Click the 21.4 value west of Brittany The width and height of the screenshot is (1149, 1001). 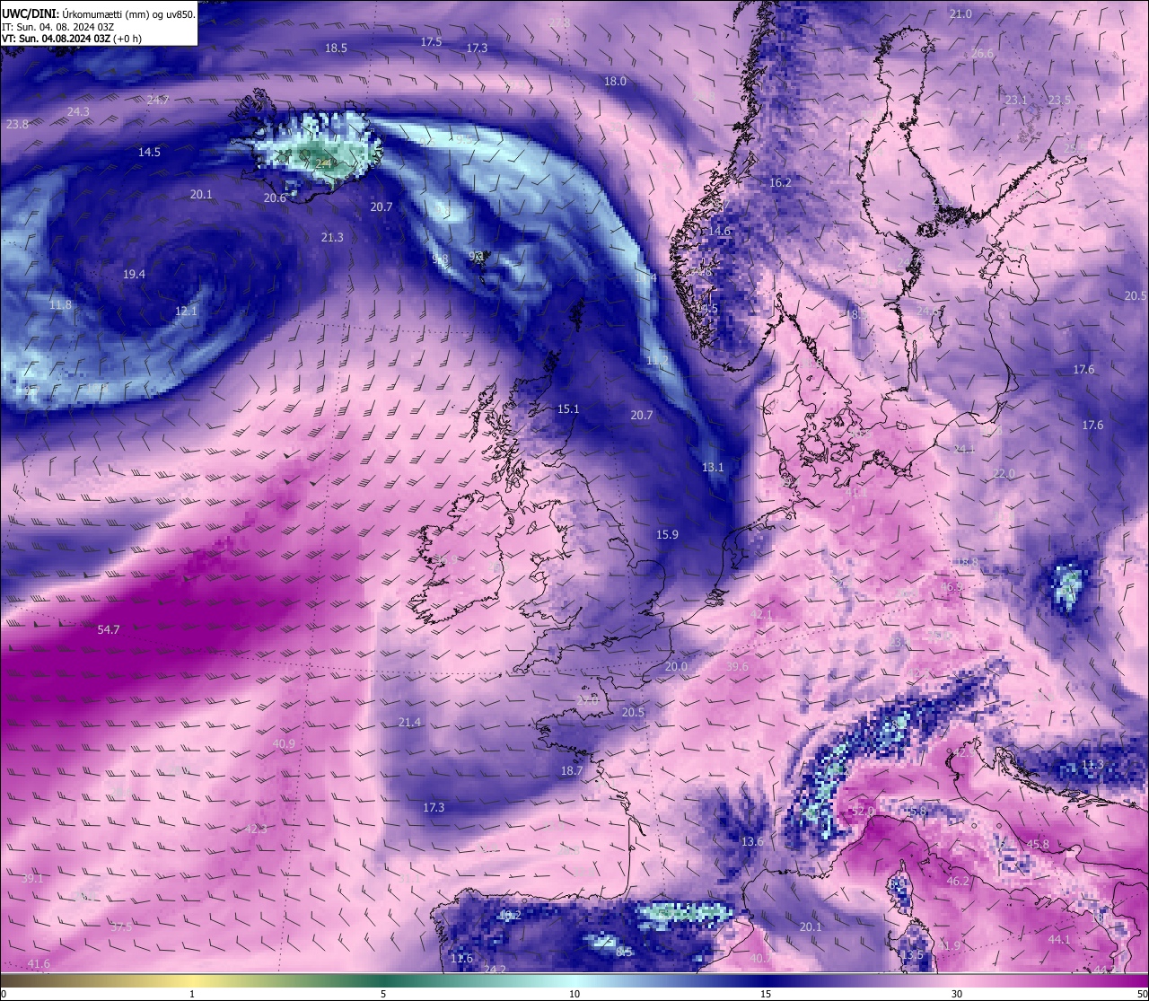pos(409,723)
